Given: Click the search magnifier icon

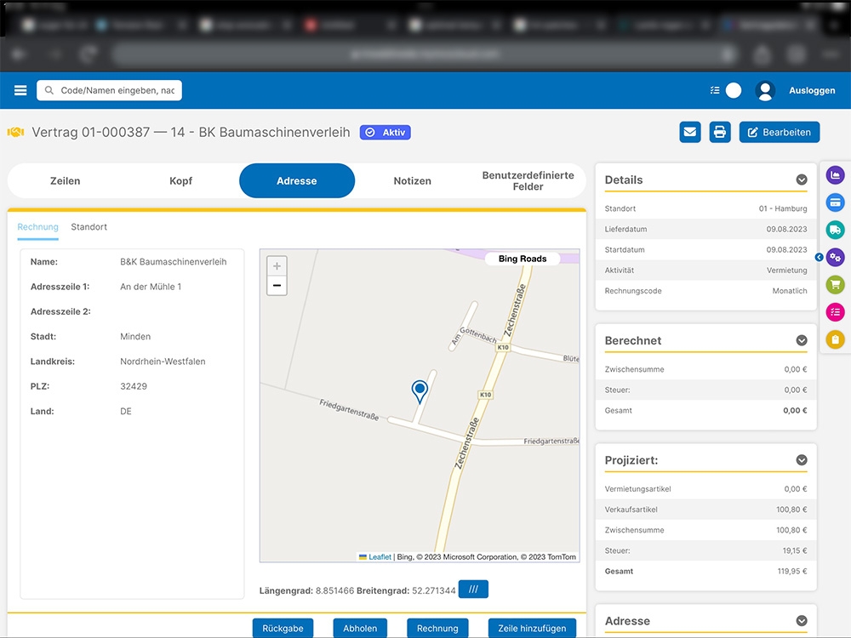Looking at the screenshot, I should pyautogui.click(x=49, y=90).
